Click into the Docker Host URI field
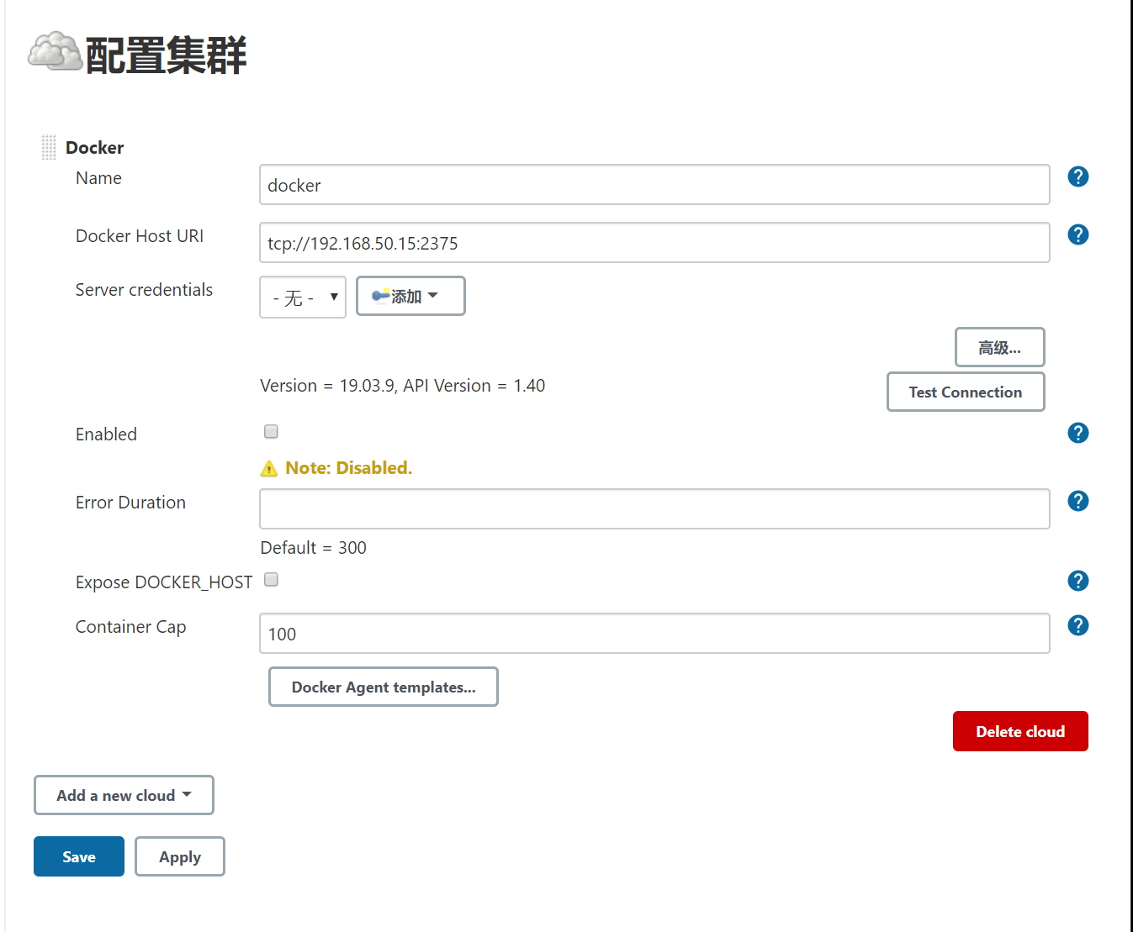The height and width of the screenshot is (932, 1133). pyautogui.click(x=654, y=243)
